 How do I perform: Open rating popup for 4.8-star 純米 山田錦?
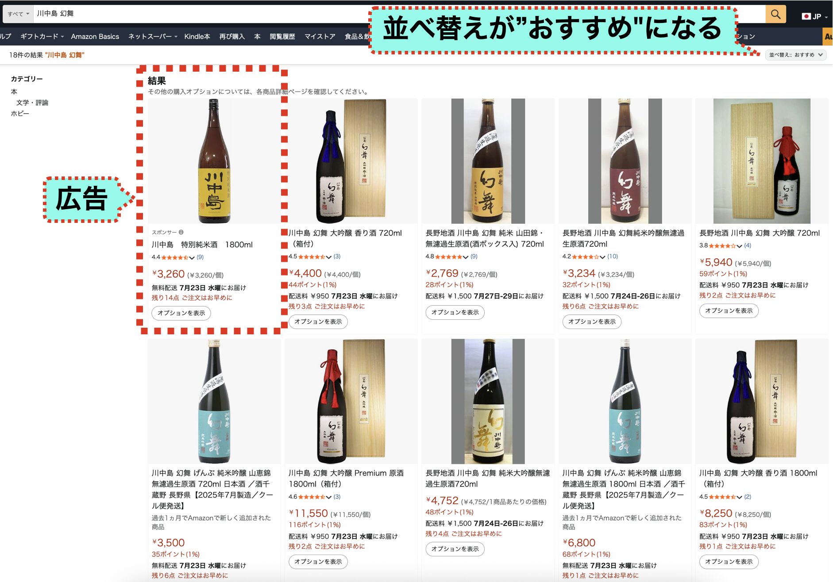(466, 257)
